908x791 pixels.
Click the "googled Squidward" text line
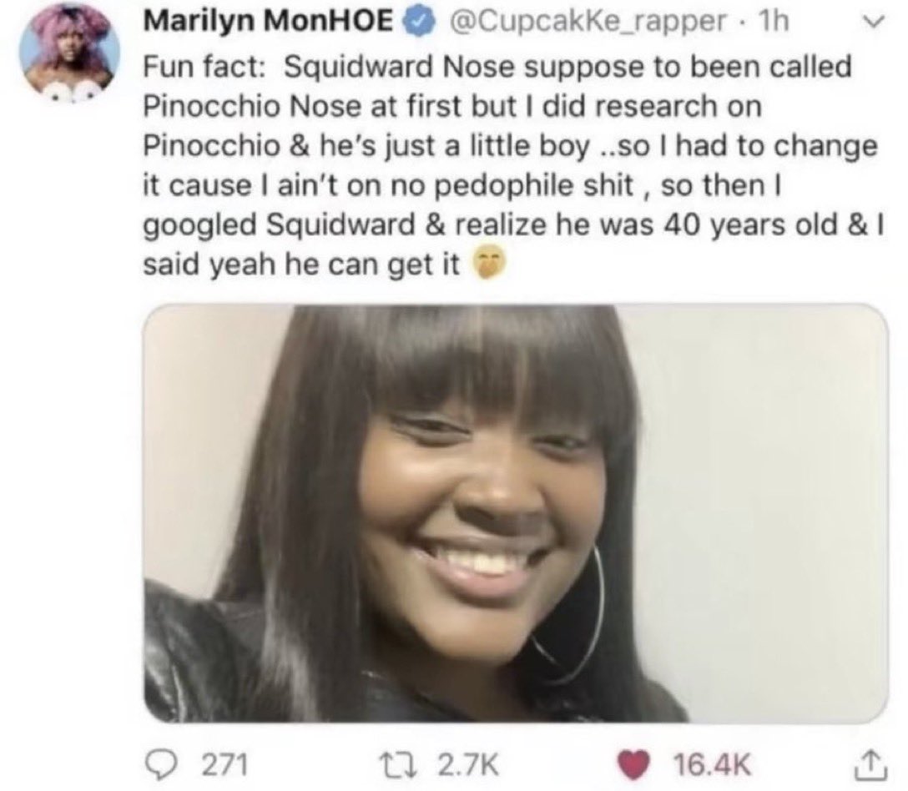click(x=512, y=224)
